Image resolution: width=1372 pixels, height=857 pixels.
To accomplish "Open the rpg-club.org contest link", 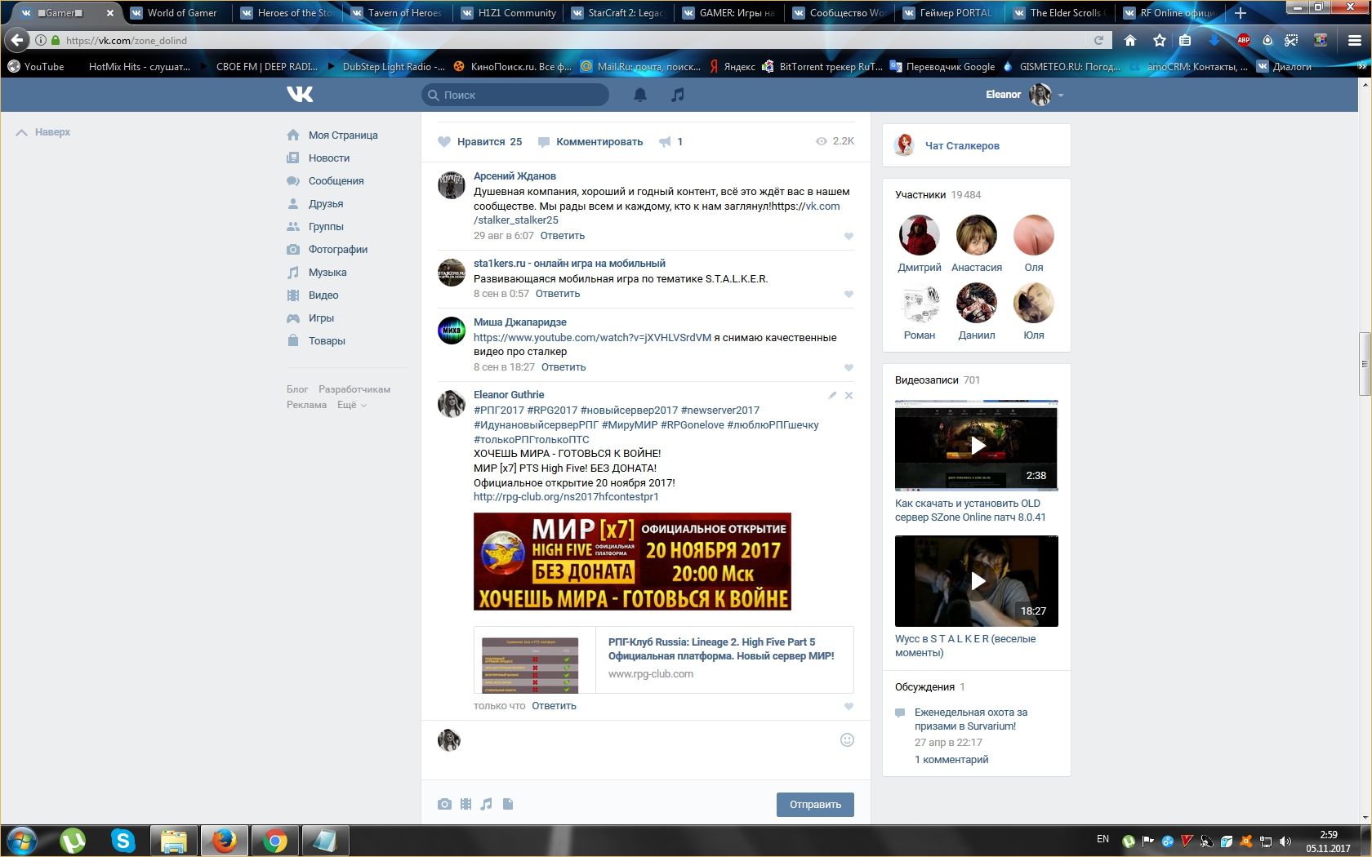I will pyautogui.click(x=566, y=496).
